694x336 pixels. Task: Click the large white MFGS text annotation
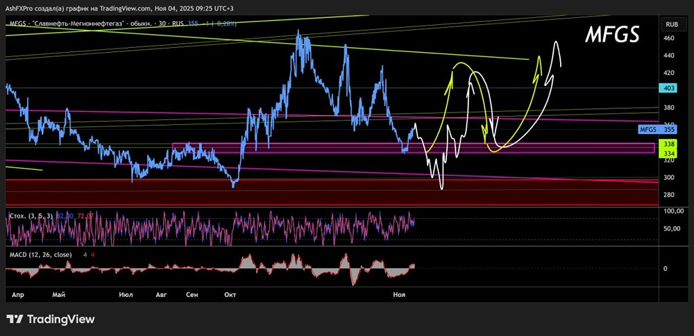tap(612, 34)
